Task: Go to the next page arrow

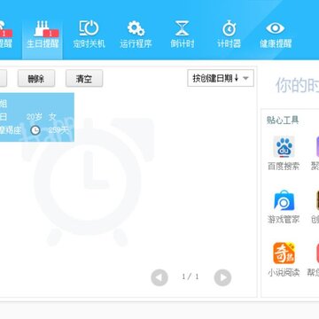Action: [x=222, y=277]
